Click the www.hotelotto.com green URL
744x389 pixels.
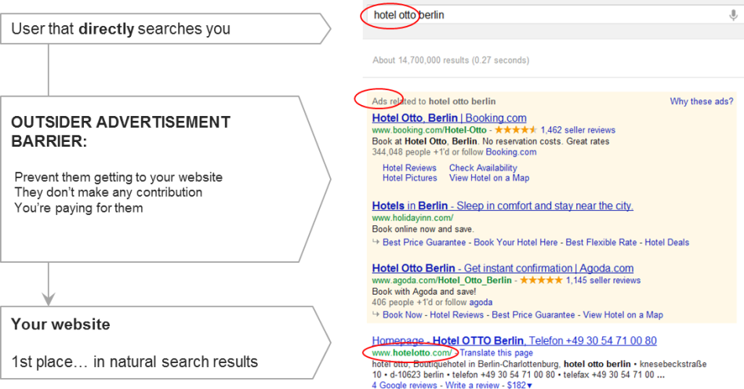click(412, 353)
